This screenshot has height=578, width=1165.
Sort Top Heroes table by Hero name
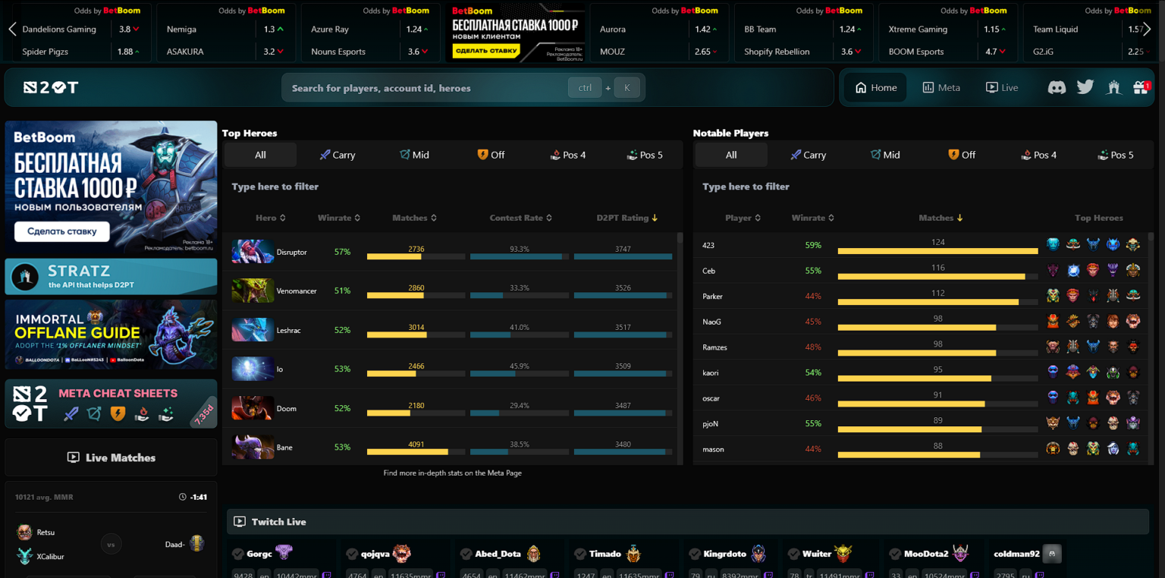point(271,218)
